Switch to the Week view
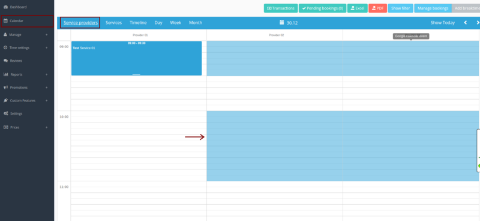This screenshot has width=480, height=221. (176, 23)
